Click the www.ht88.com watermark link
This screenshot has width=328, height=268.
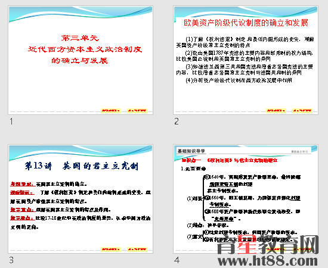[268, 261]
